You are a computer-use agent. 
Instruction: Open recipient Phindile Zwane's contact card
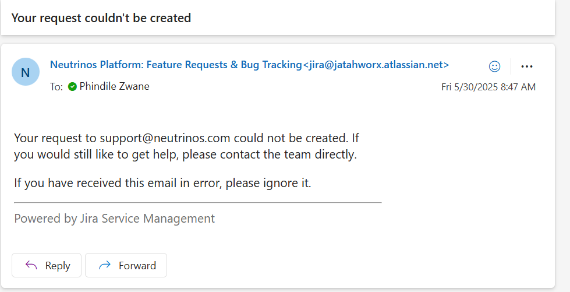coord(114,86)
